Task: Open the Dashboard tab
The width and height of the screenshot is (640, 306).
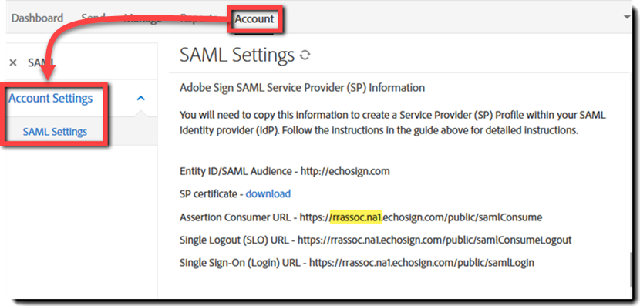Action: [x=37, y=18]
